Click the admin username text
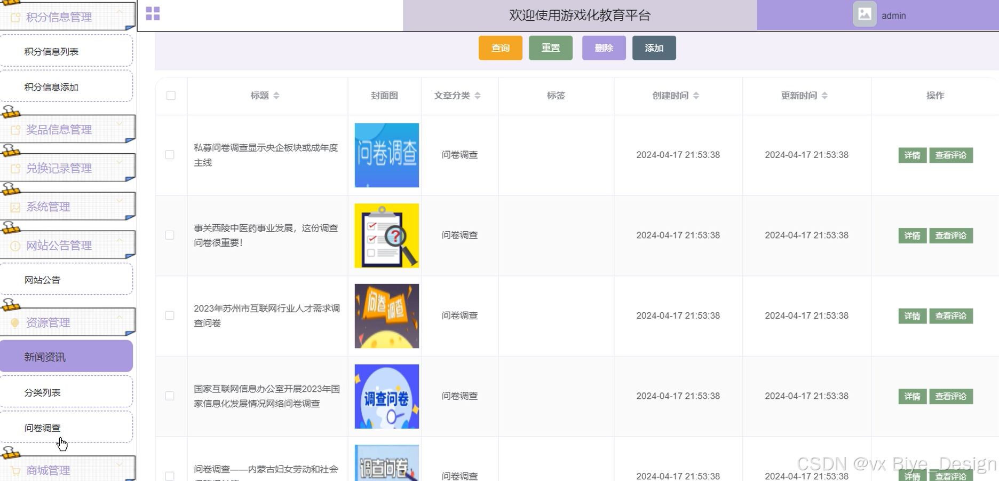 (x=893, y=15)
